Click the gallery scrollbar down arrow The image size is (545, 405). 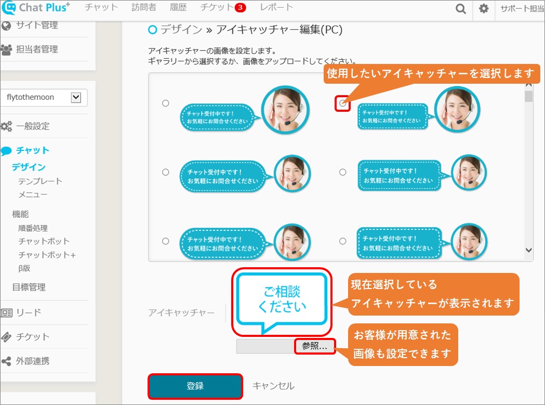click(529, 250)
